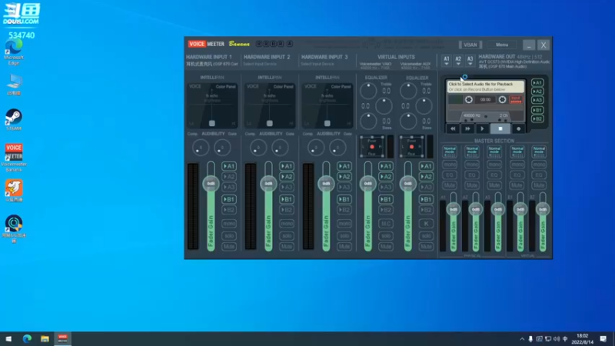The height and width of the screenshot is (346, 615).
Task: Click the Gate knob on Hardware Input 3
Action: tap(337, 148)
